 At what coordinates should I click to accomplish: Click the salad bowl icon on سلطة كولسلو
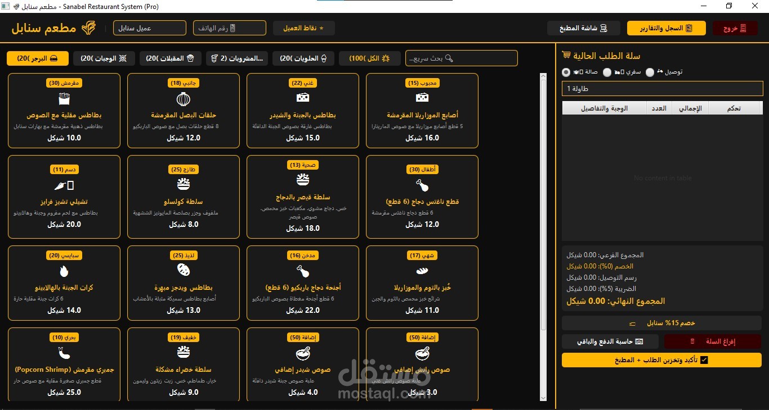tap(184, 185)
